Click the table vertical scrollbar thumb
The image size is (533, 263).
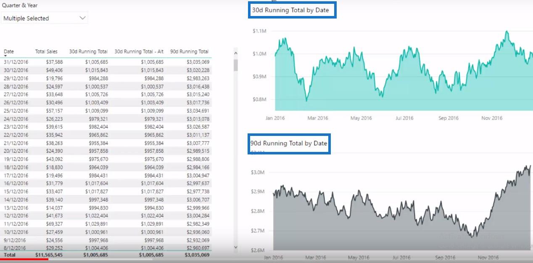point(235,65)
